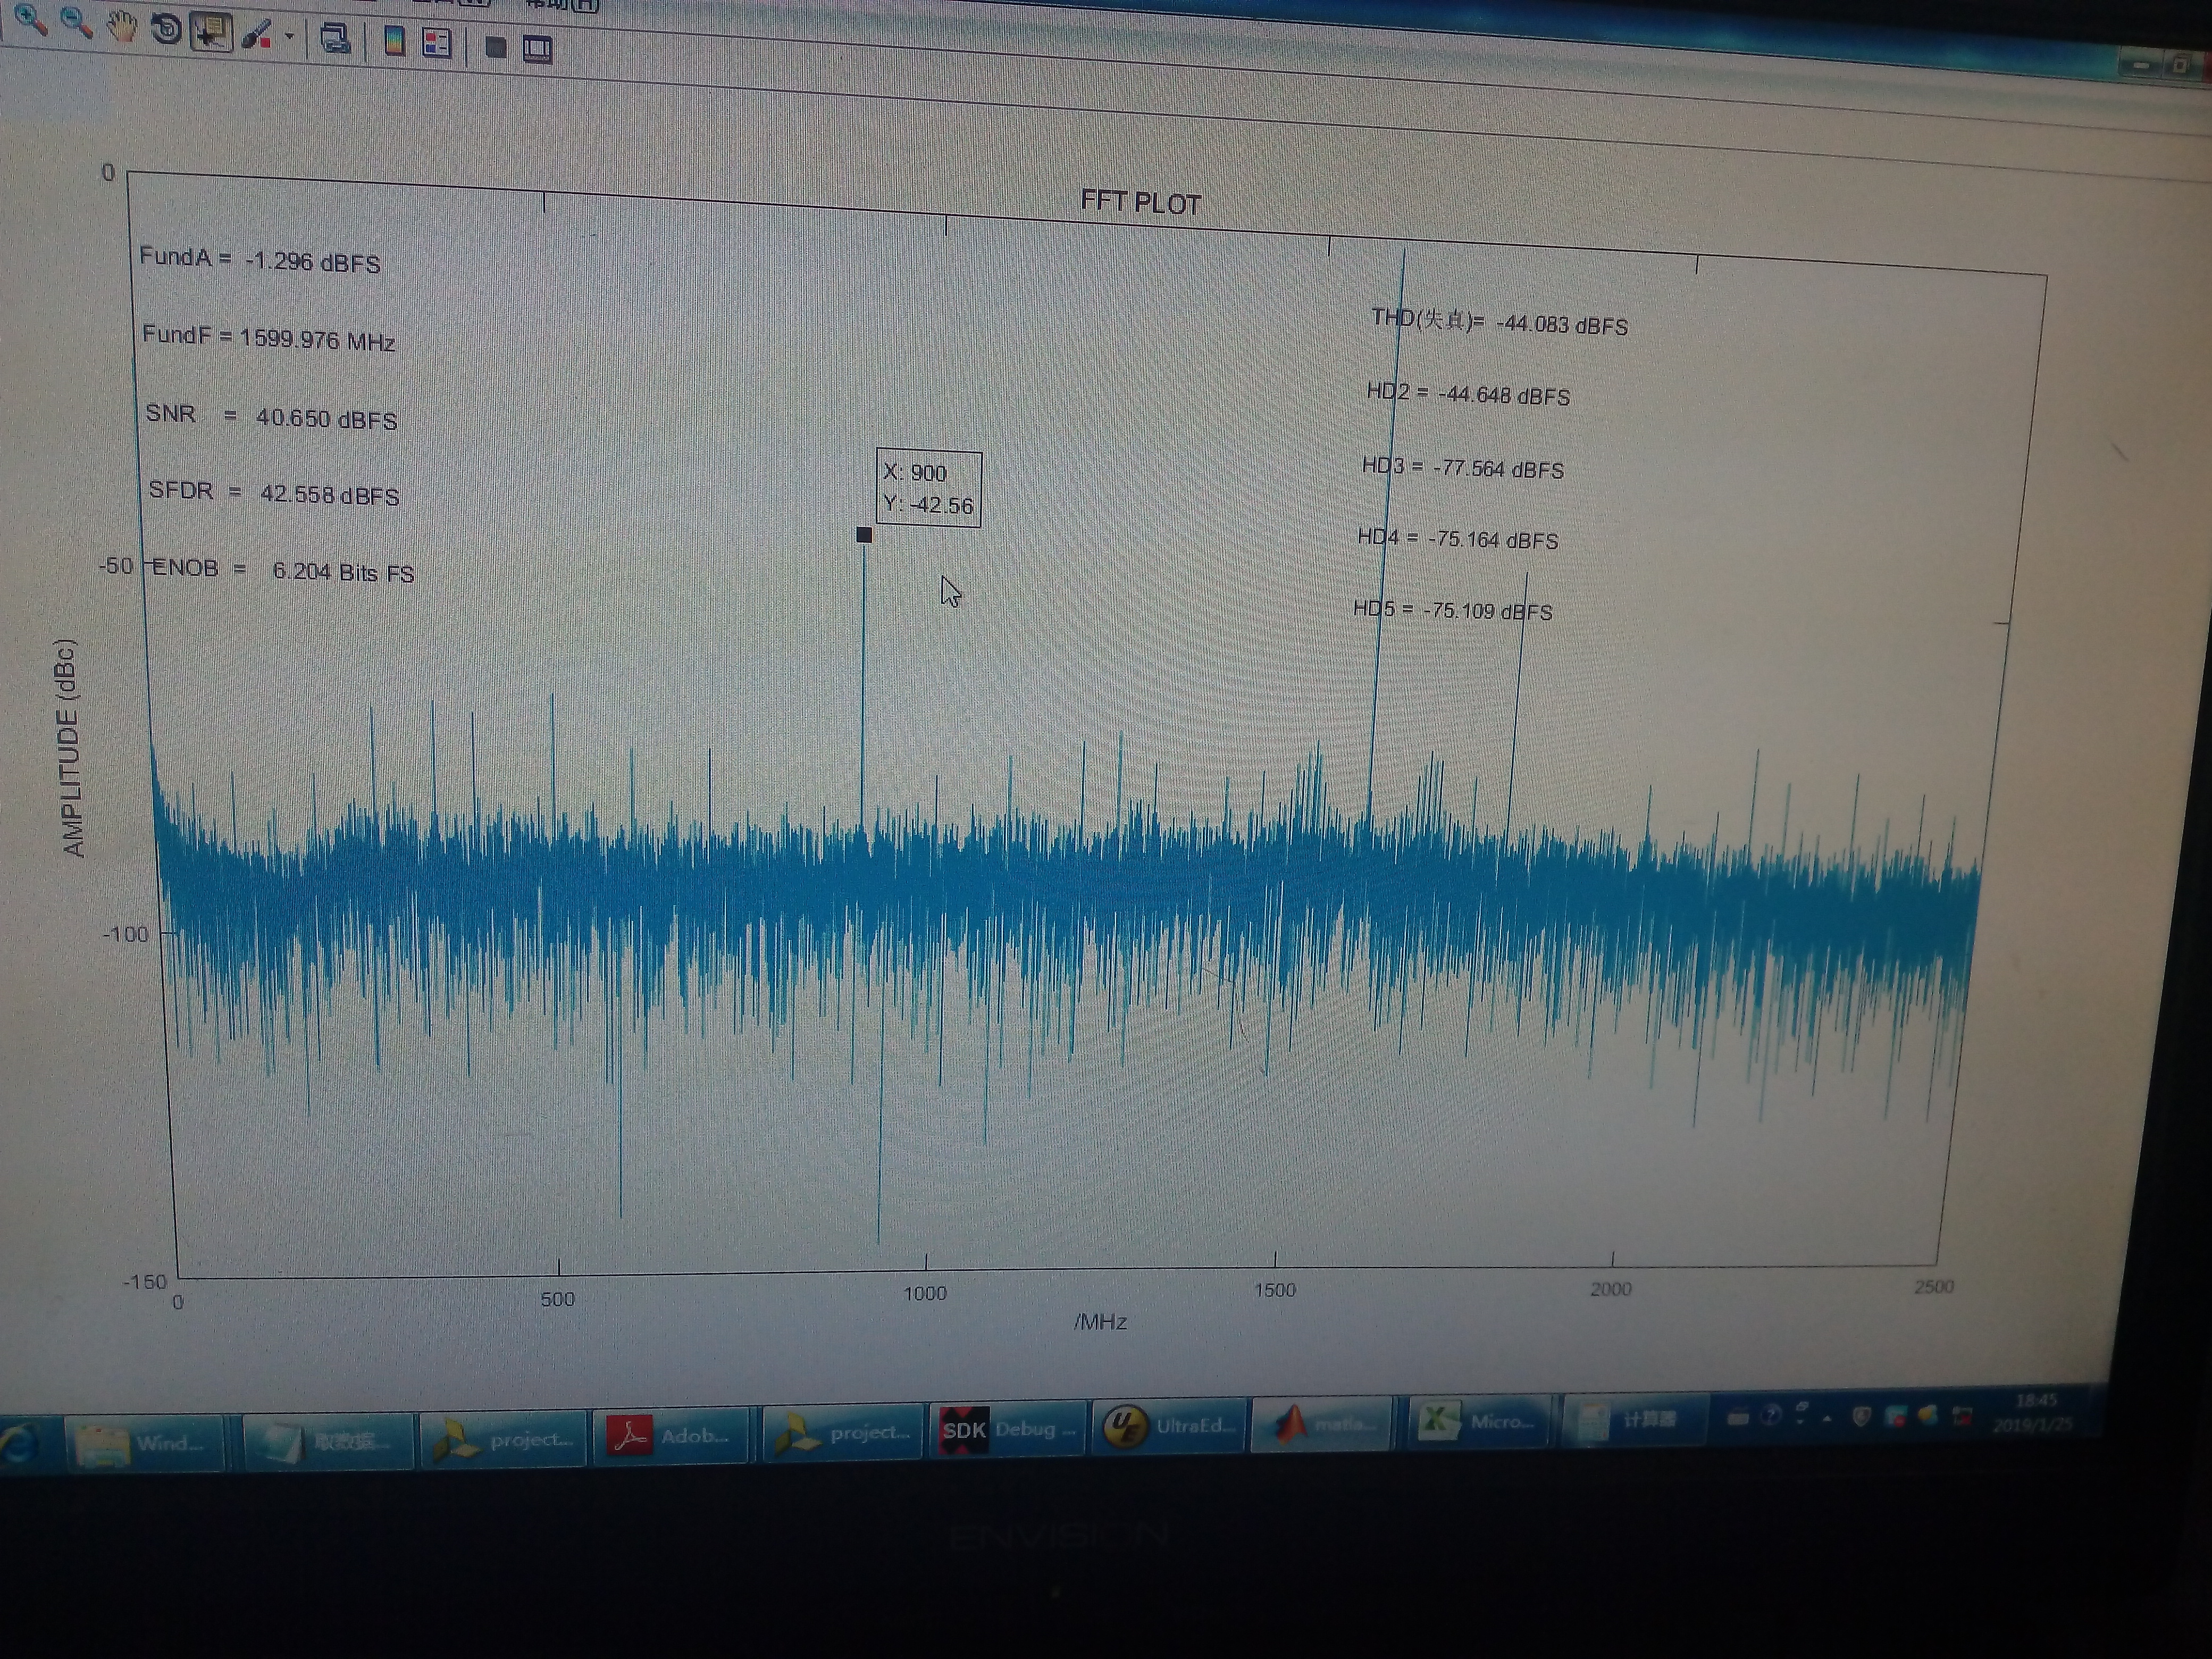2212x1659 pixels.
Task: Click the data tip marker at X 900
Action: pos(864,535)
